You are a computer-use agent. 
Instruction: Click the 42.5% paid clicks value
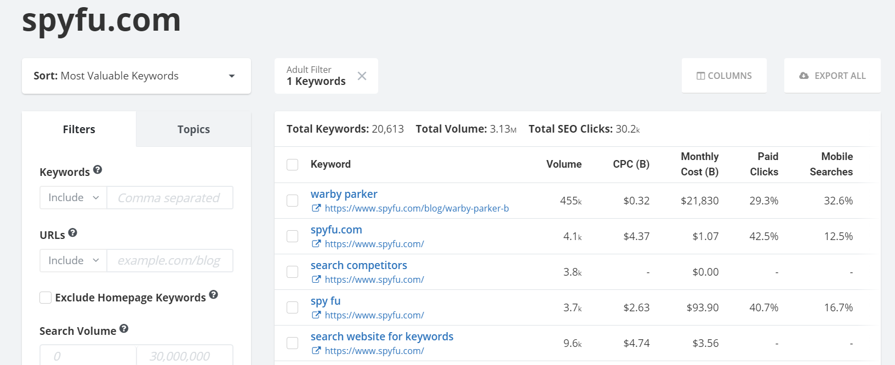coord(764,236)
